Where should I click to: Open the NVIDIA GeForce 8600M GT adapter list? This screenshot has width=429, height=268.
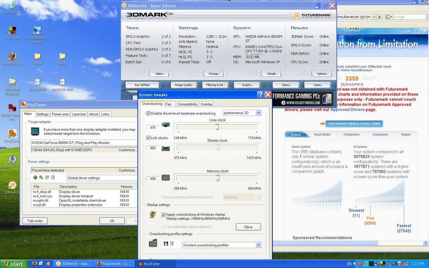tap(84, 143)
